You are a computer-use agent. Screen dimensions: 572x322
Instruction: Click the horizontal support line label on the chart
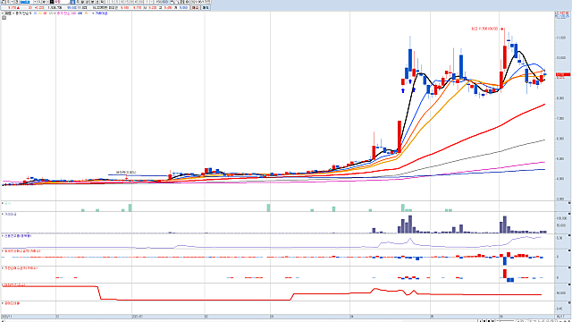pos(126,173)
